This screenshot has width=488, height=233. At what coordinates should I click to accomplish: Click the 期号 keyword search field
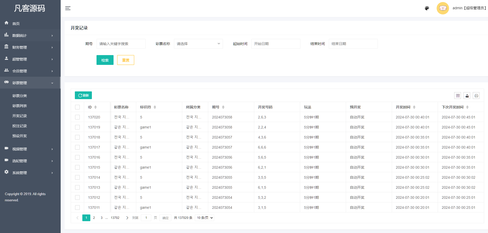point(121,44)
